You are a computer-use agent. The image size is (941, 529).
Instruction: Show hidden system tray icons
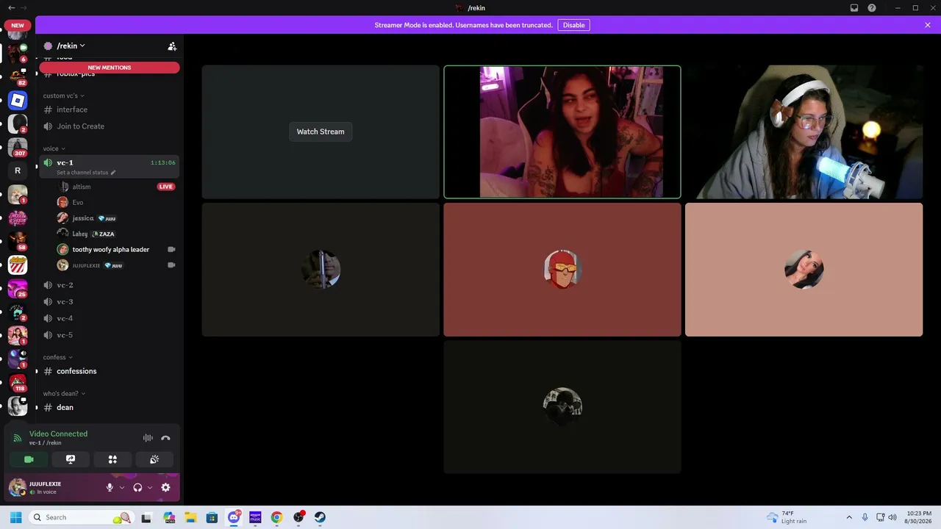[x=849, y=517]
